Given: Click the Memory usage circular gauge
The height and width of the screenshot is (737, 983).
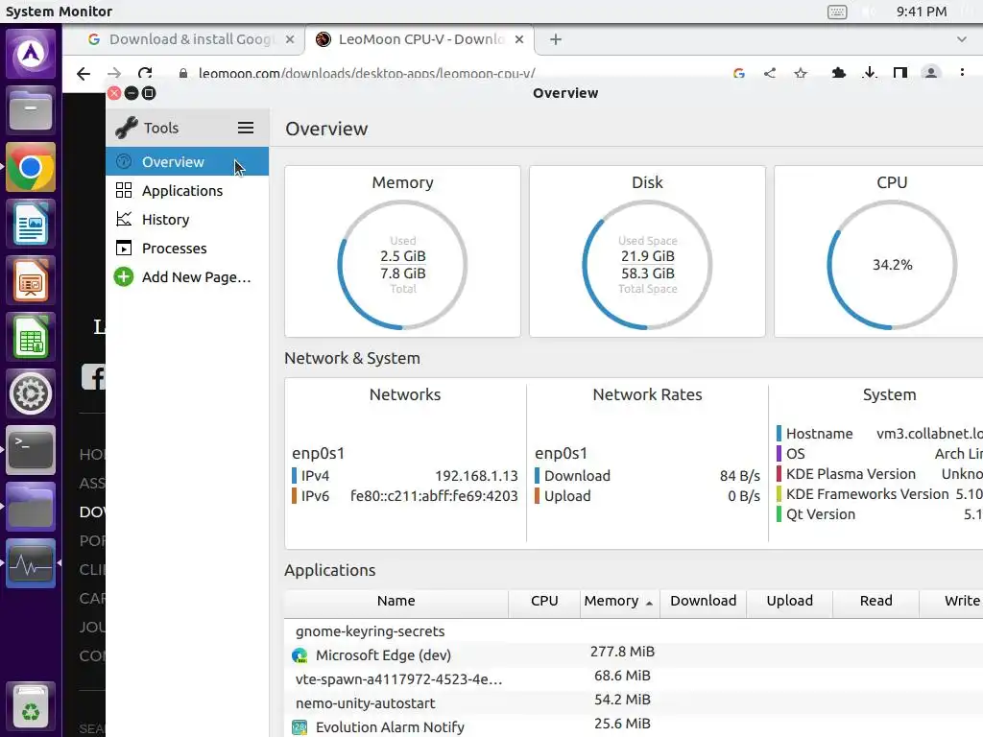Looking at the screenshot, I should (402, 265).
